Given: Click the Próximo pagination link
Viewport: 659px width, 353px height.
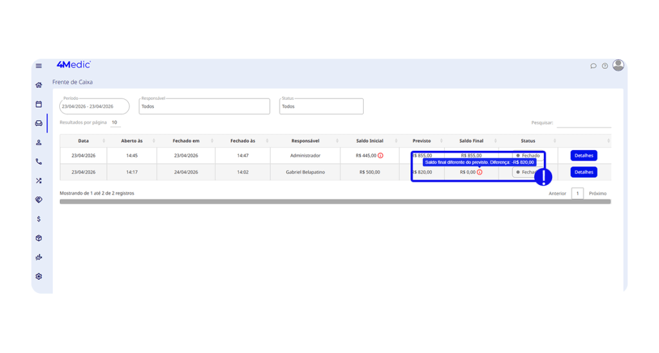Looking at the screenshot, I should (x=597, y=193).
